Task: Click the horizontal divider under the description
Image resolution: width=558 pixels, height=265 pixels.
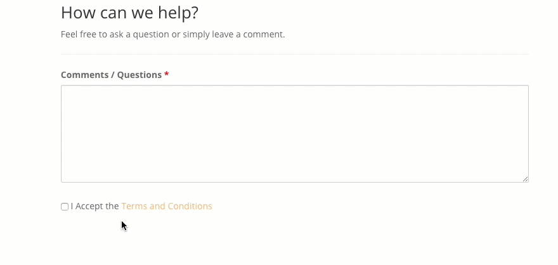Action: click(294, 55)
